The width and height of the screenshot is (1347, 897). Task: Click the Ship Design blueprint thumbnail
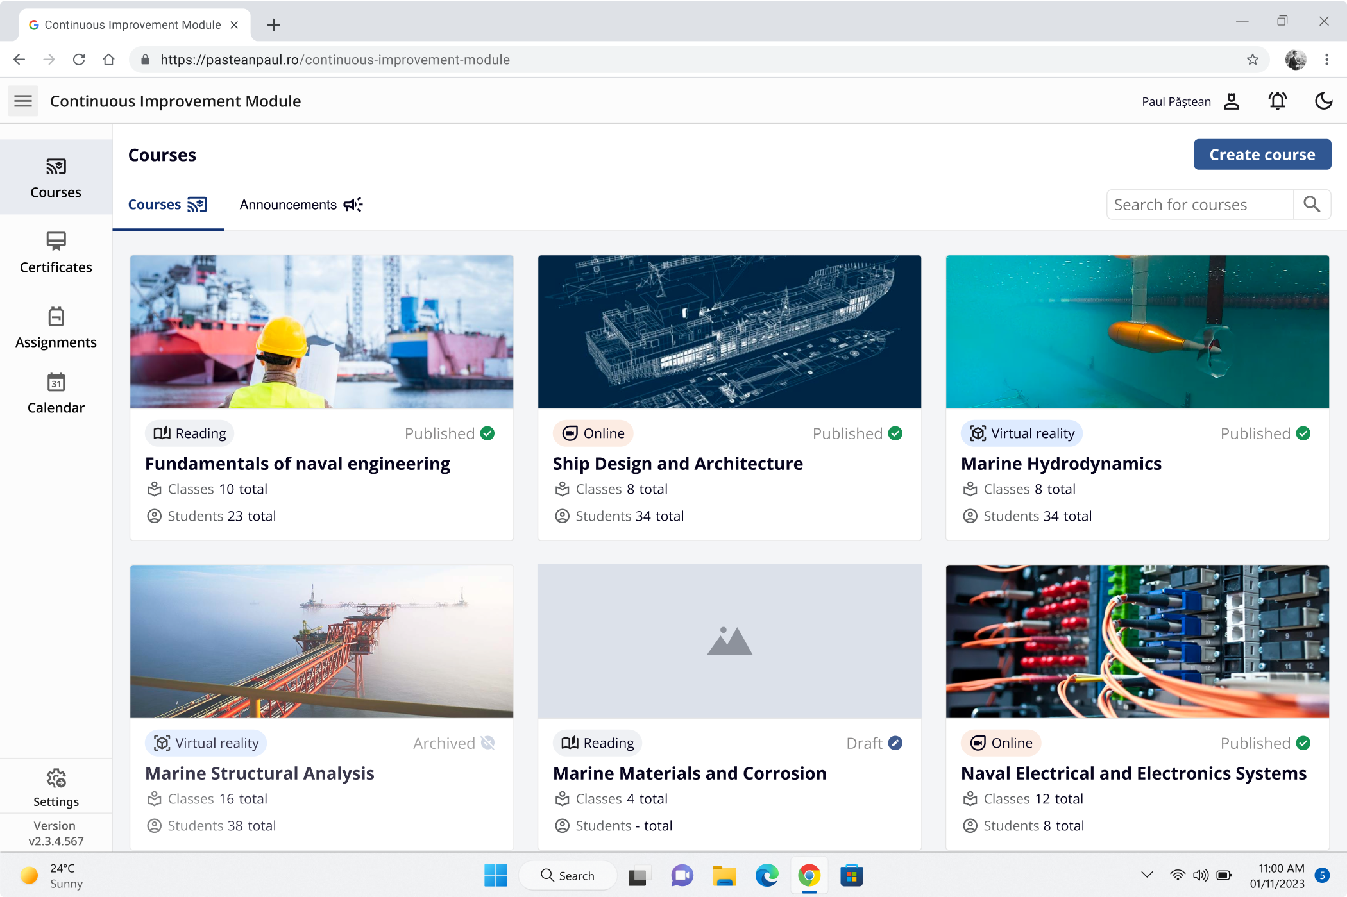point(729,331)
